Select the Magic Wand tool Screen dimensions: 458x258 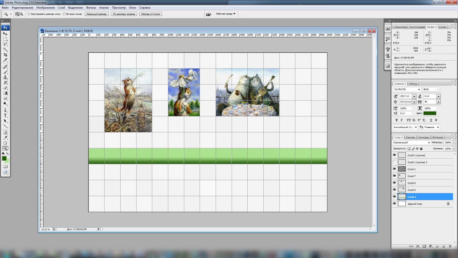pyautogui.click(x=5, y=50)
